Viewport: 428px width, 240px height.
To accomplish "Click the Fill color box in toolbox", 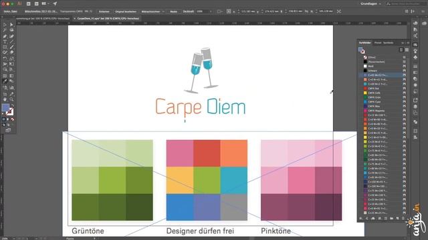I will point(5,108).
